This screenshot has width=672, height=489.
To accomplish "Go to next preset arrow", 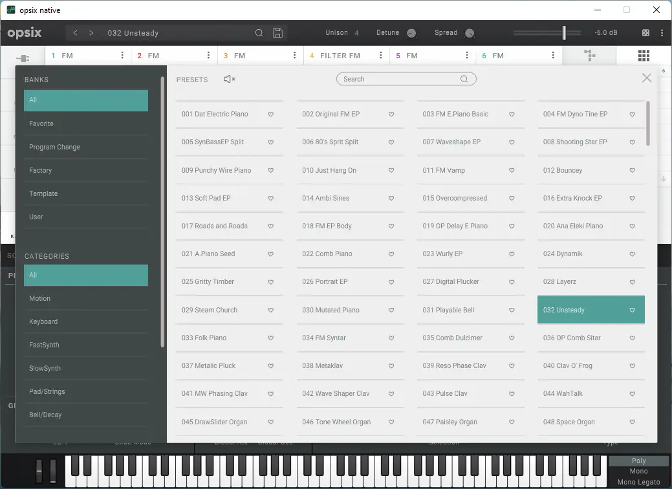I will coord(91,33).
